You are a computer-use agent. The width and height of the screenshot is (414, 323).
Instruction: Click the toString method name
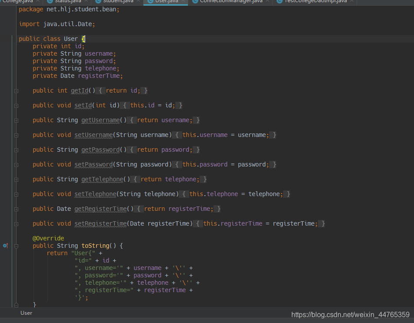[x=95, y=246]
